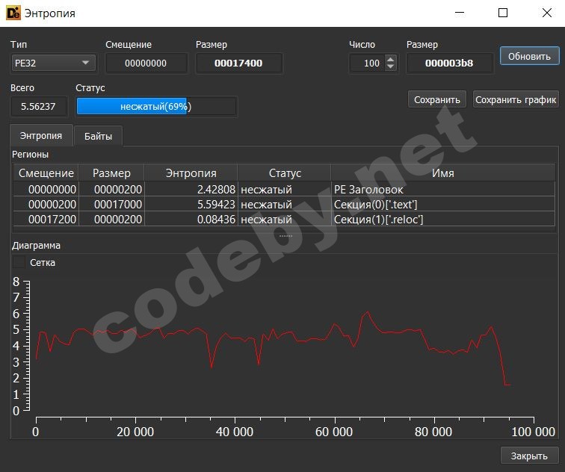Image resolution: width=565 pixels, height=472 pixels.
Task: Switch to the Байты tab
Action: (x=98, y=136)
